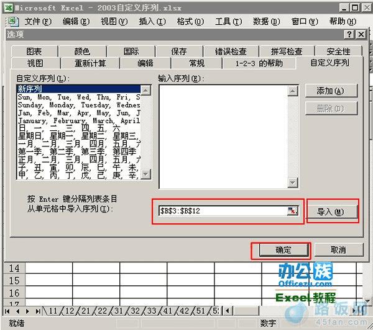Close the Options dialog with X button

pyautogui.click(x=361, y=35)
